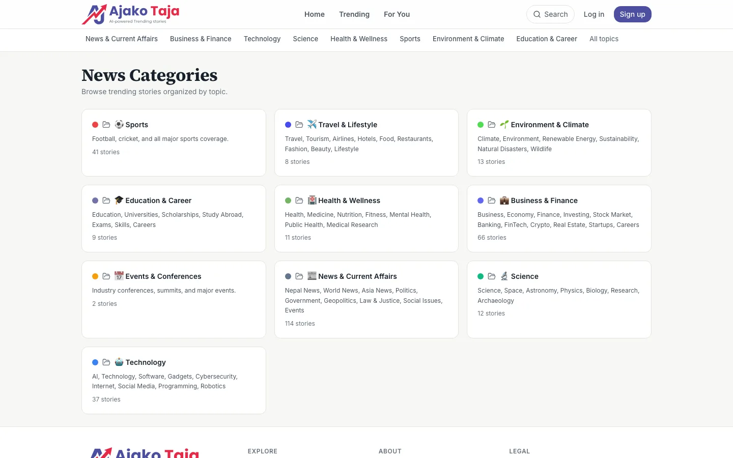
Task: Click "37 stories" on Technology card
Action: point(106,399)
